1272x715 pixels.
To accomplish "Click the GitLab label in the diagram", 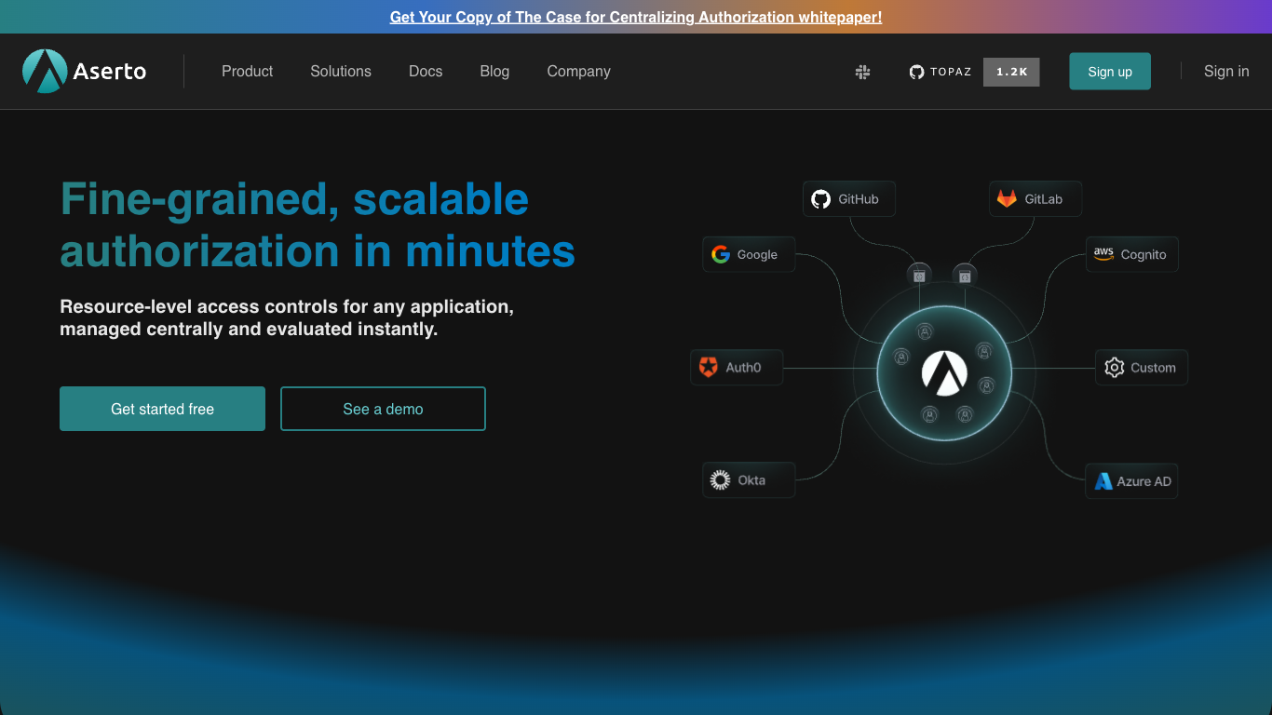I will 1044,199.
